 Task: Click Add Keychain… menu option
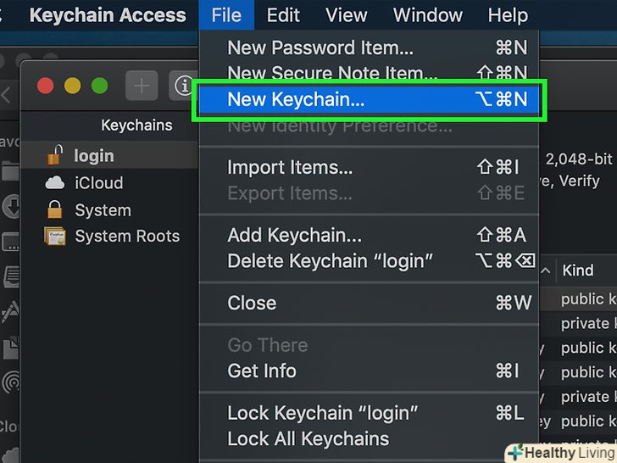coord(294,235)
